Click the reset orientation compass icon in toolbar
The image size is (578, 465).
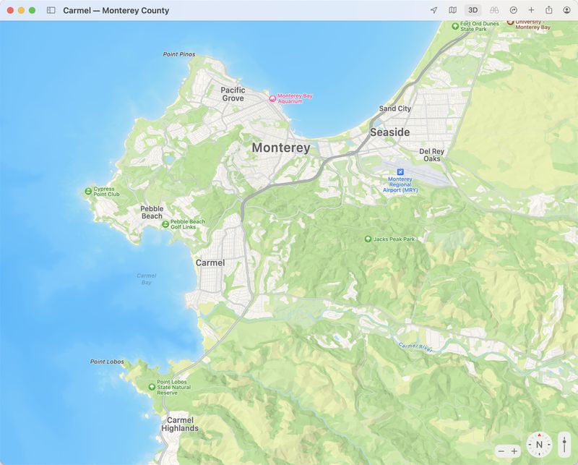512,9
